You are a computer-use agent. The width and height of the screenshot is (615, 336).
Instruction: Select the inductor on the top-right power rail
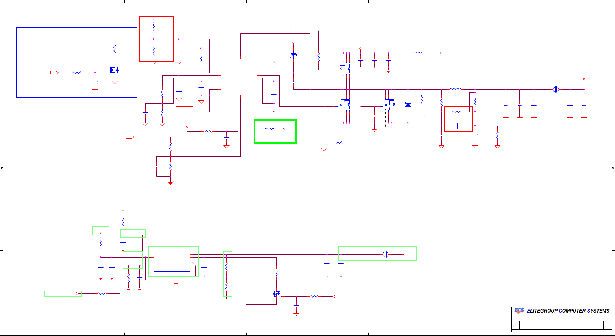(418, 53)
